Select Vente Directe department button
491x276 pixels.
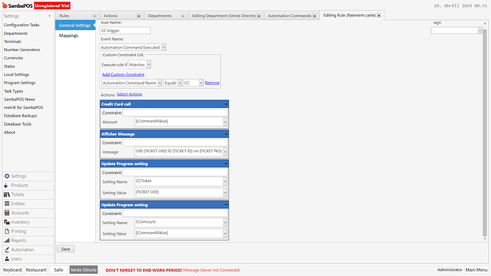(83, 270)
